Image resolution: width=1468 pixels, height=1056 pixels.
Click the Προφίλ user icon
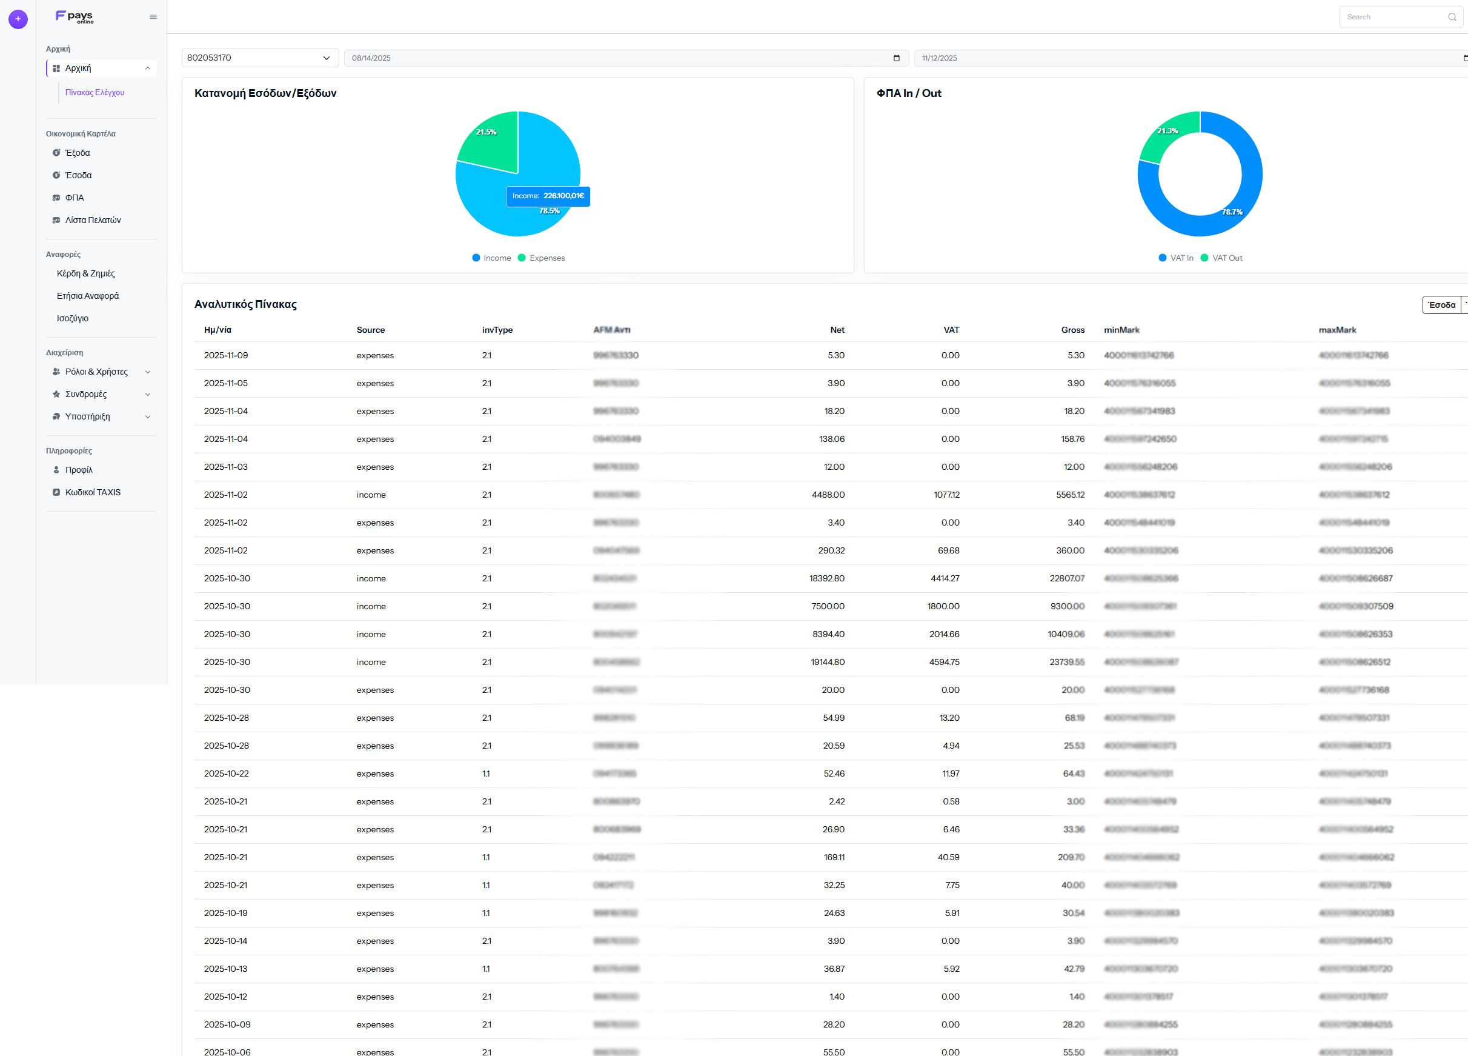56,470
